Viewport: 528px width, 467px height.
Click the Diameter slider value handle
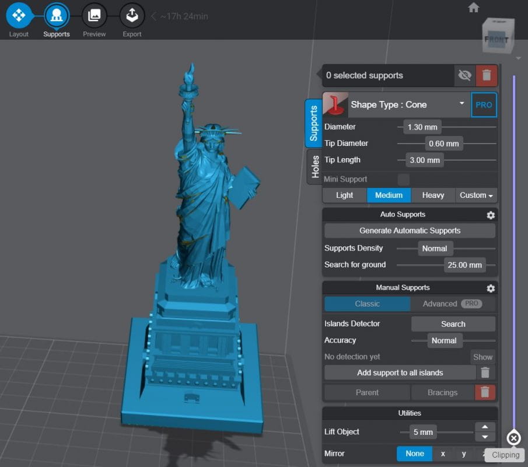(x=422, y=127)
